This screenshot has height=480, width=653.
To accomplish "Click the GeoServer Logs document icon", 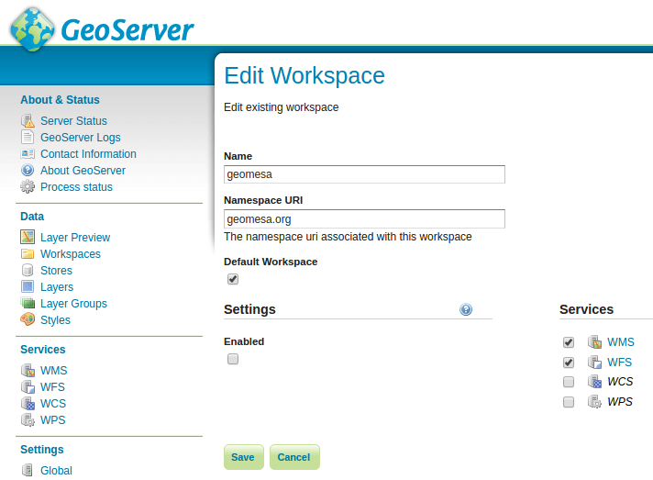I will click(x=28, y=138).
